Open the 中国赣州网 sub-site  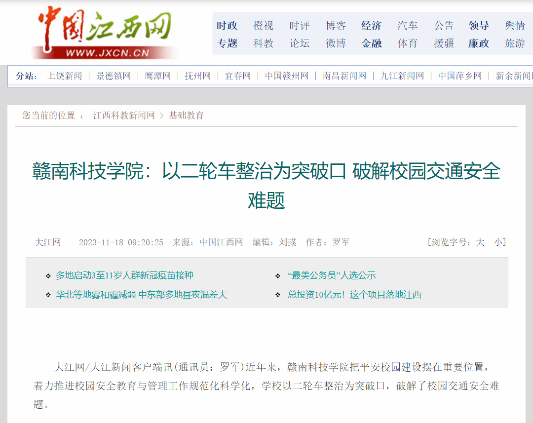pyautogui.click(x=287, y=76)
